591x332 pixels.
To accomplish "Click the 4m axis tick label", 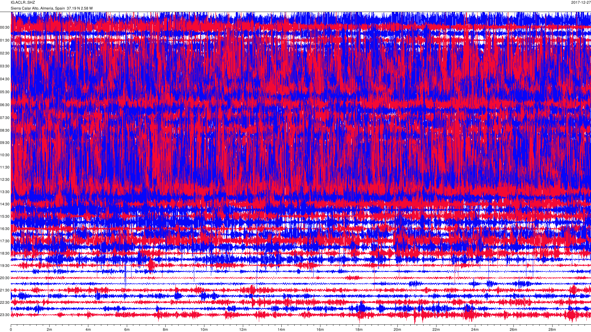I will pos(88,330).
